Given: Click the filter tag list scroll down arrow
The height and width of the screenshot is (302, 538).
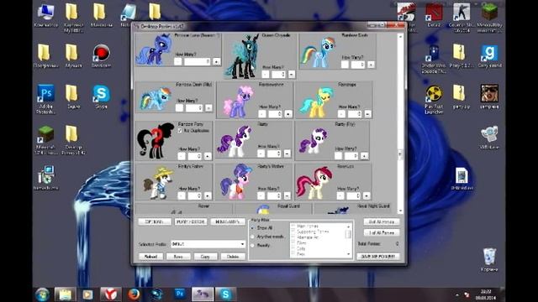Looking at the screenshot, I should [x=348, y=254].
